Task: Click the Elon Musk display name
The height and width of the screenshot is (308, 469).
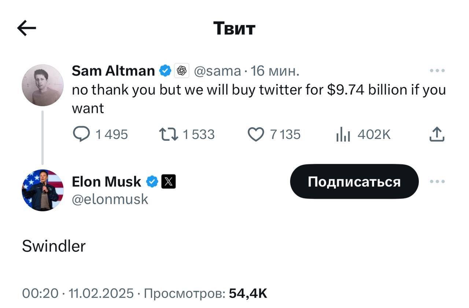Action: tap(106, 181)
